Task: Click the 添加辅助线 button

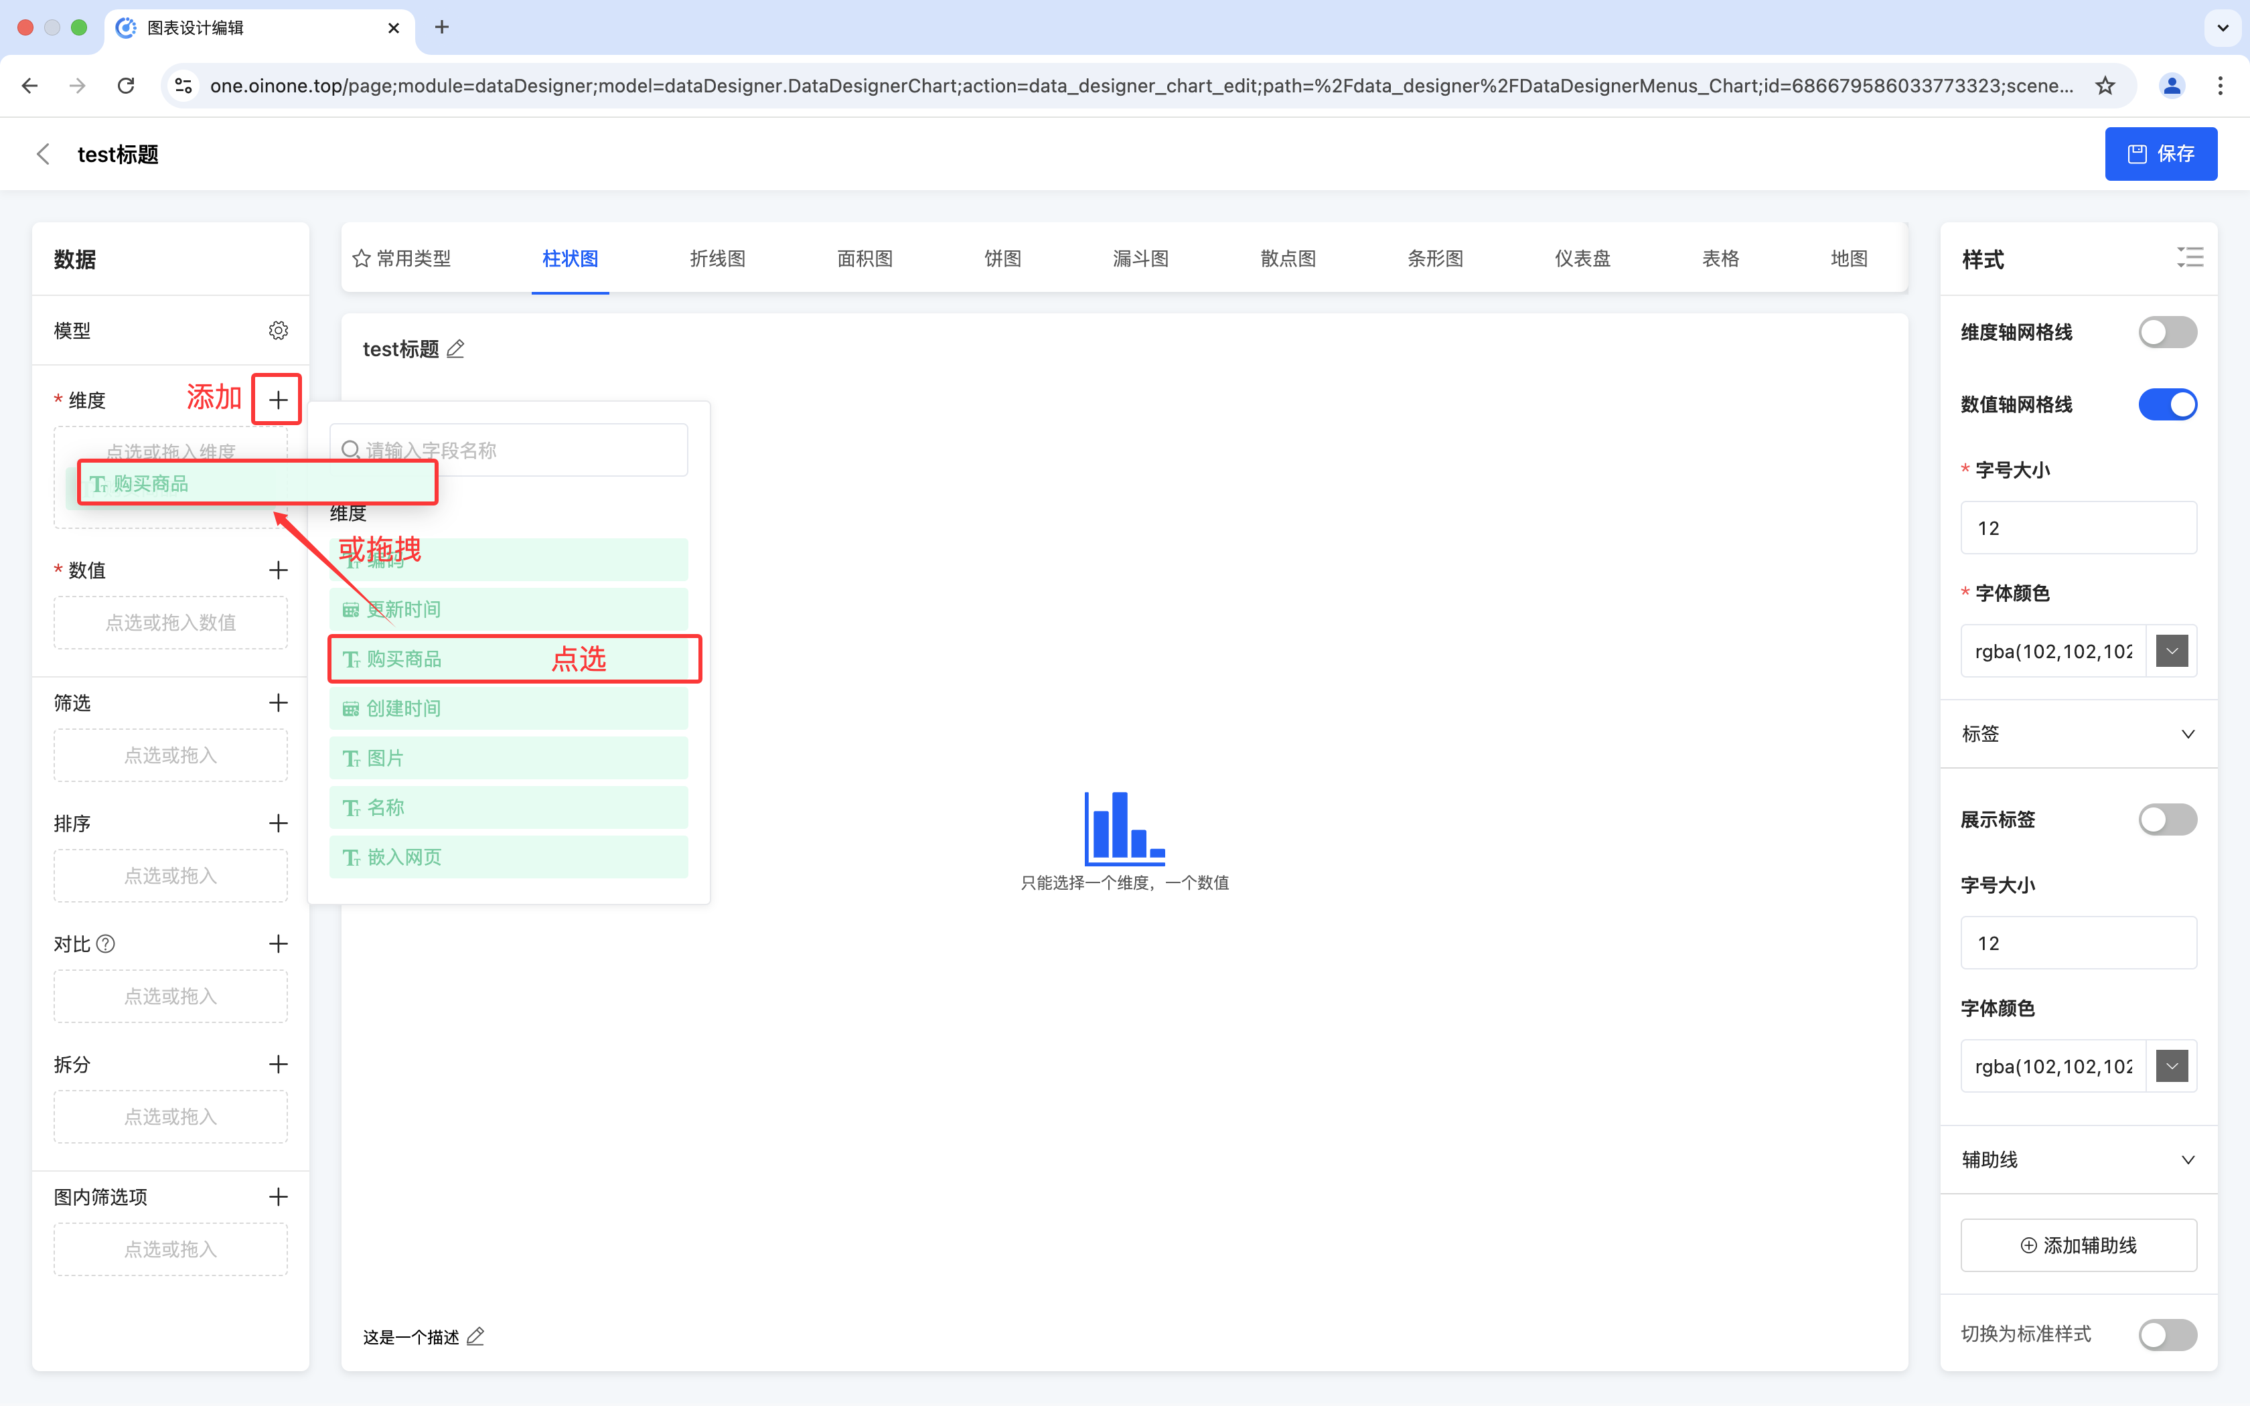Action: tap(2078, 1245)
